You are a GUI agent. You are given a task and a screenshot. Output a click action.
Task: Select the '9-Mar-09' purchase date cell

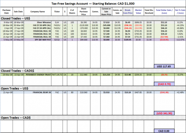click(x=6, y=22)
